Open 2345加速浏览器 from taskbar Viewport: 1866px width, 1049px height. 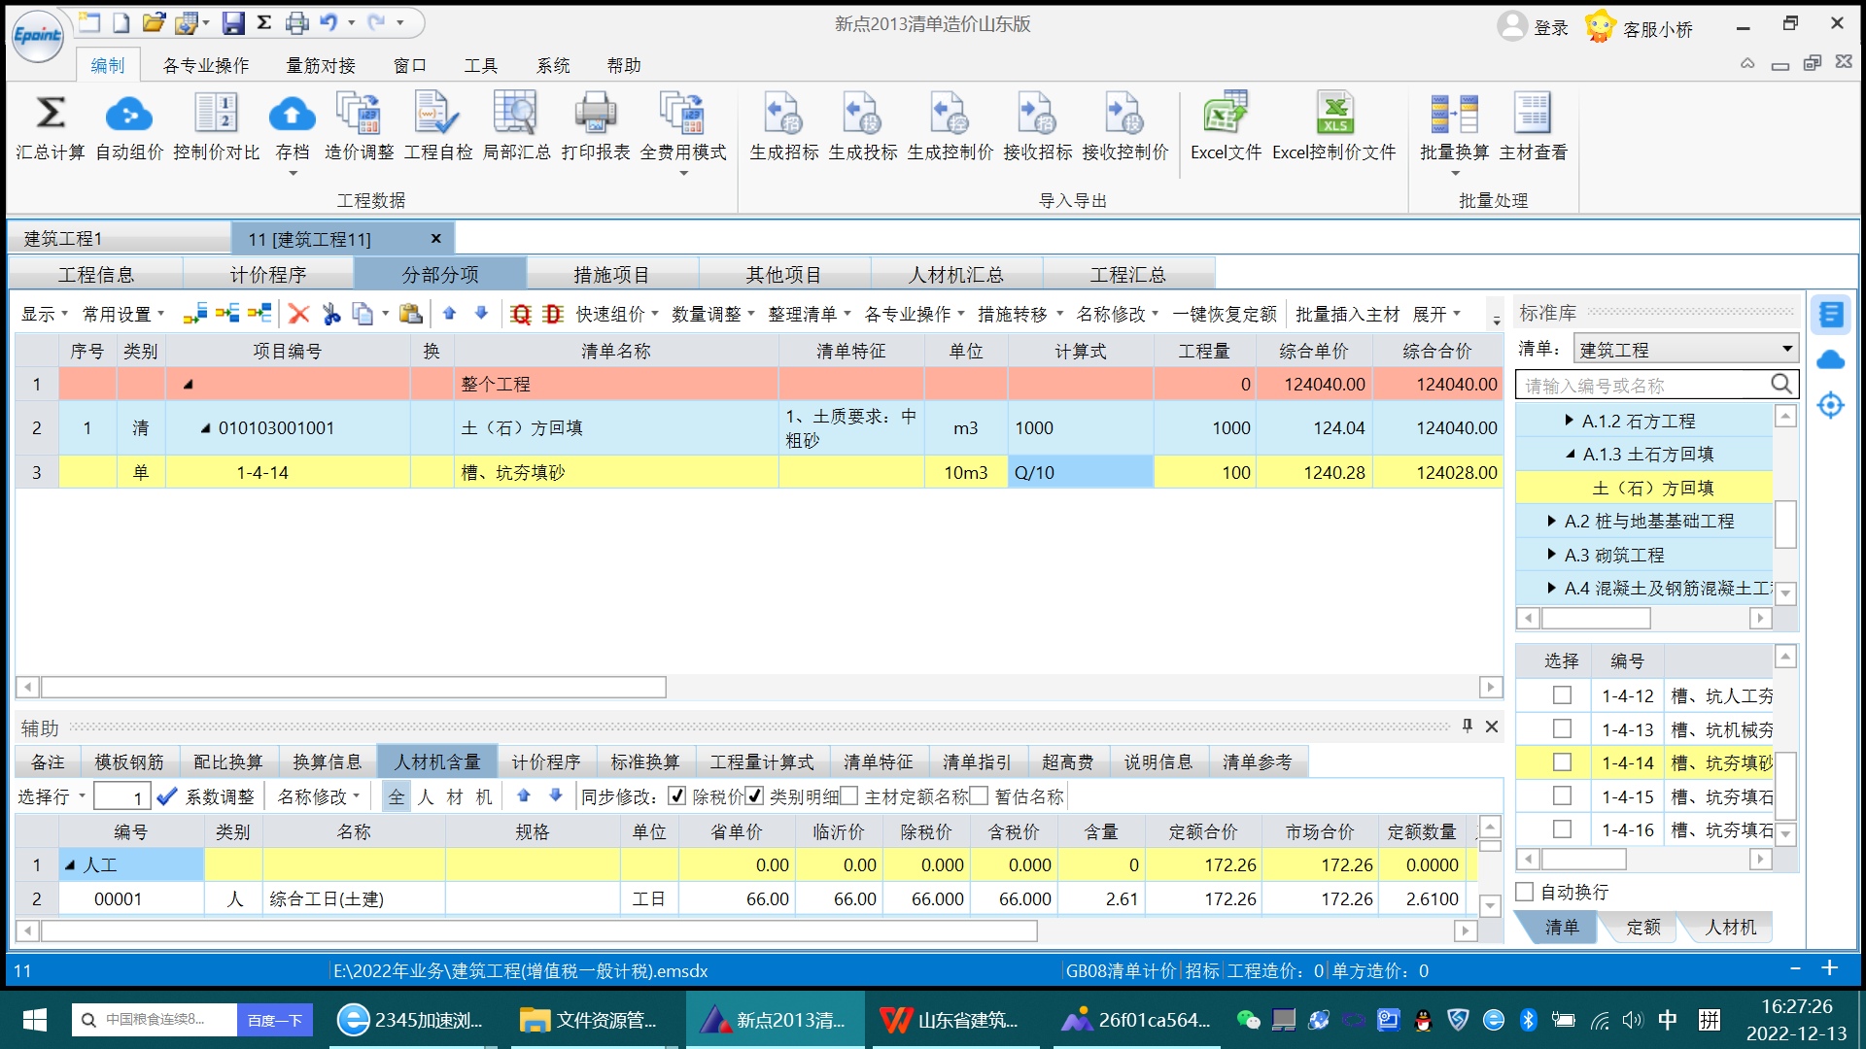coord(413,1020)
